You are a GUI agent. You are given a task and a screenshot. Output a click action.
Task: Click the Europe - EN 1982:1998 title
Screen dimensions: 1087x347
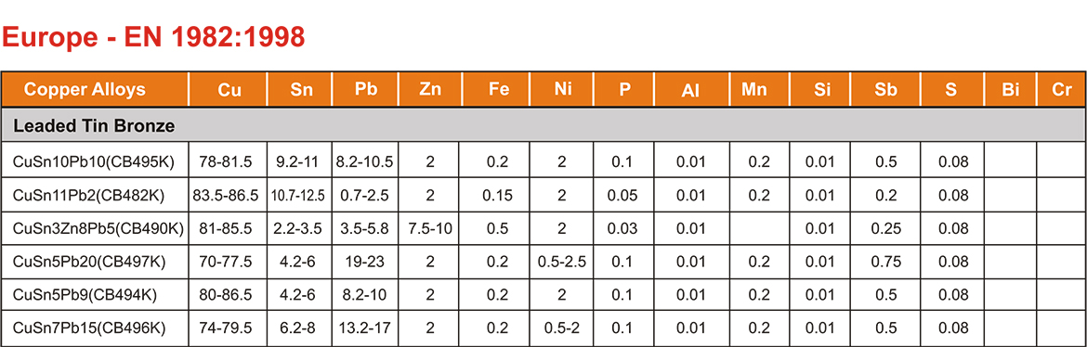154,37
